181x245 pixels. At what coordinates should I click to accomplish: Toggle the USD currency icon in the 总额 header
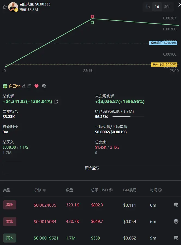coord(111,190)
